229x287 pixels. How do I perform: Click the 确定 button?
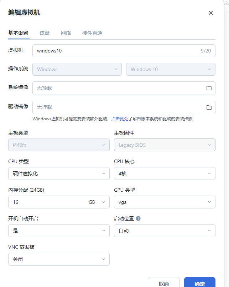(x=199, y=283)
